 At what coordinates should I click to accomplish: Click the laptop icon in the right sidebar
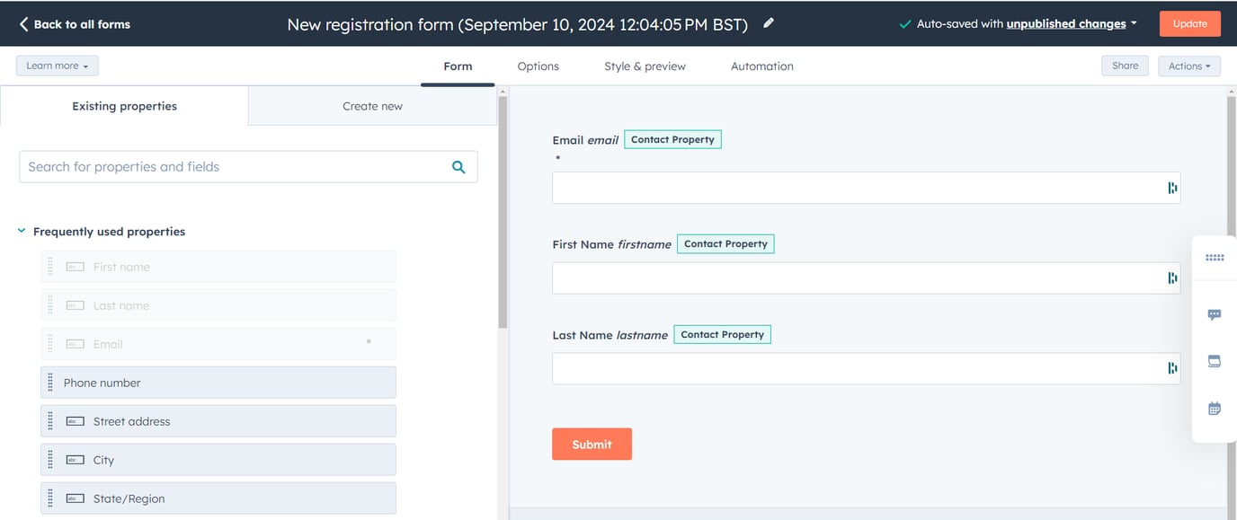tap(1214, 360)
